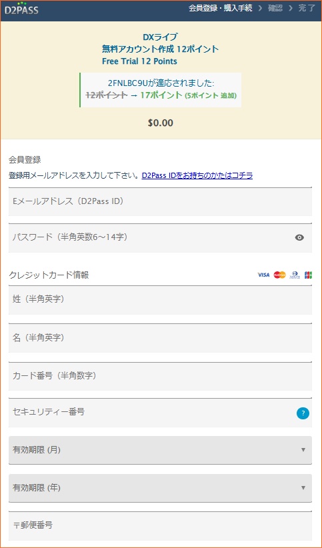Select the 会員登録・購入手続 step
Screen dimensions: 322x548
click(x=220, y=9)
